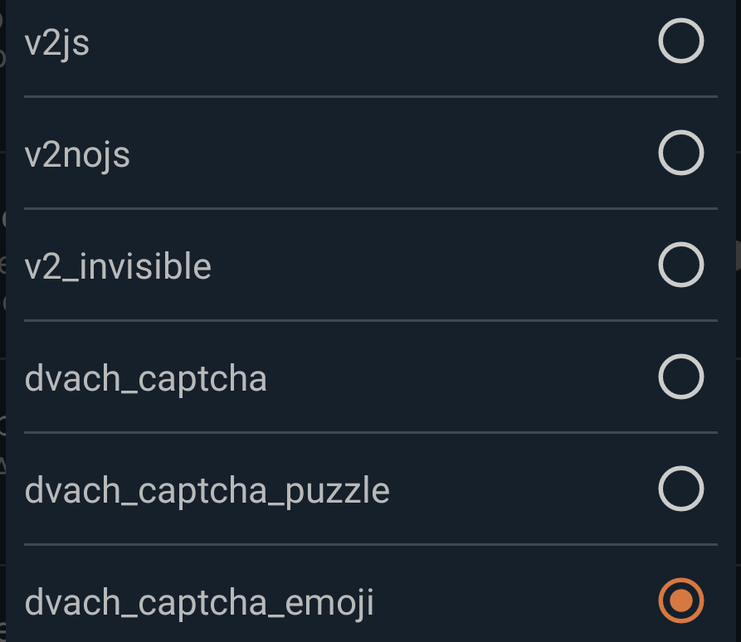Pick the dvach_captcha_puzzle radio button

tap(680, 489)
